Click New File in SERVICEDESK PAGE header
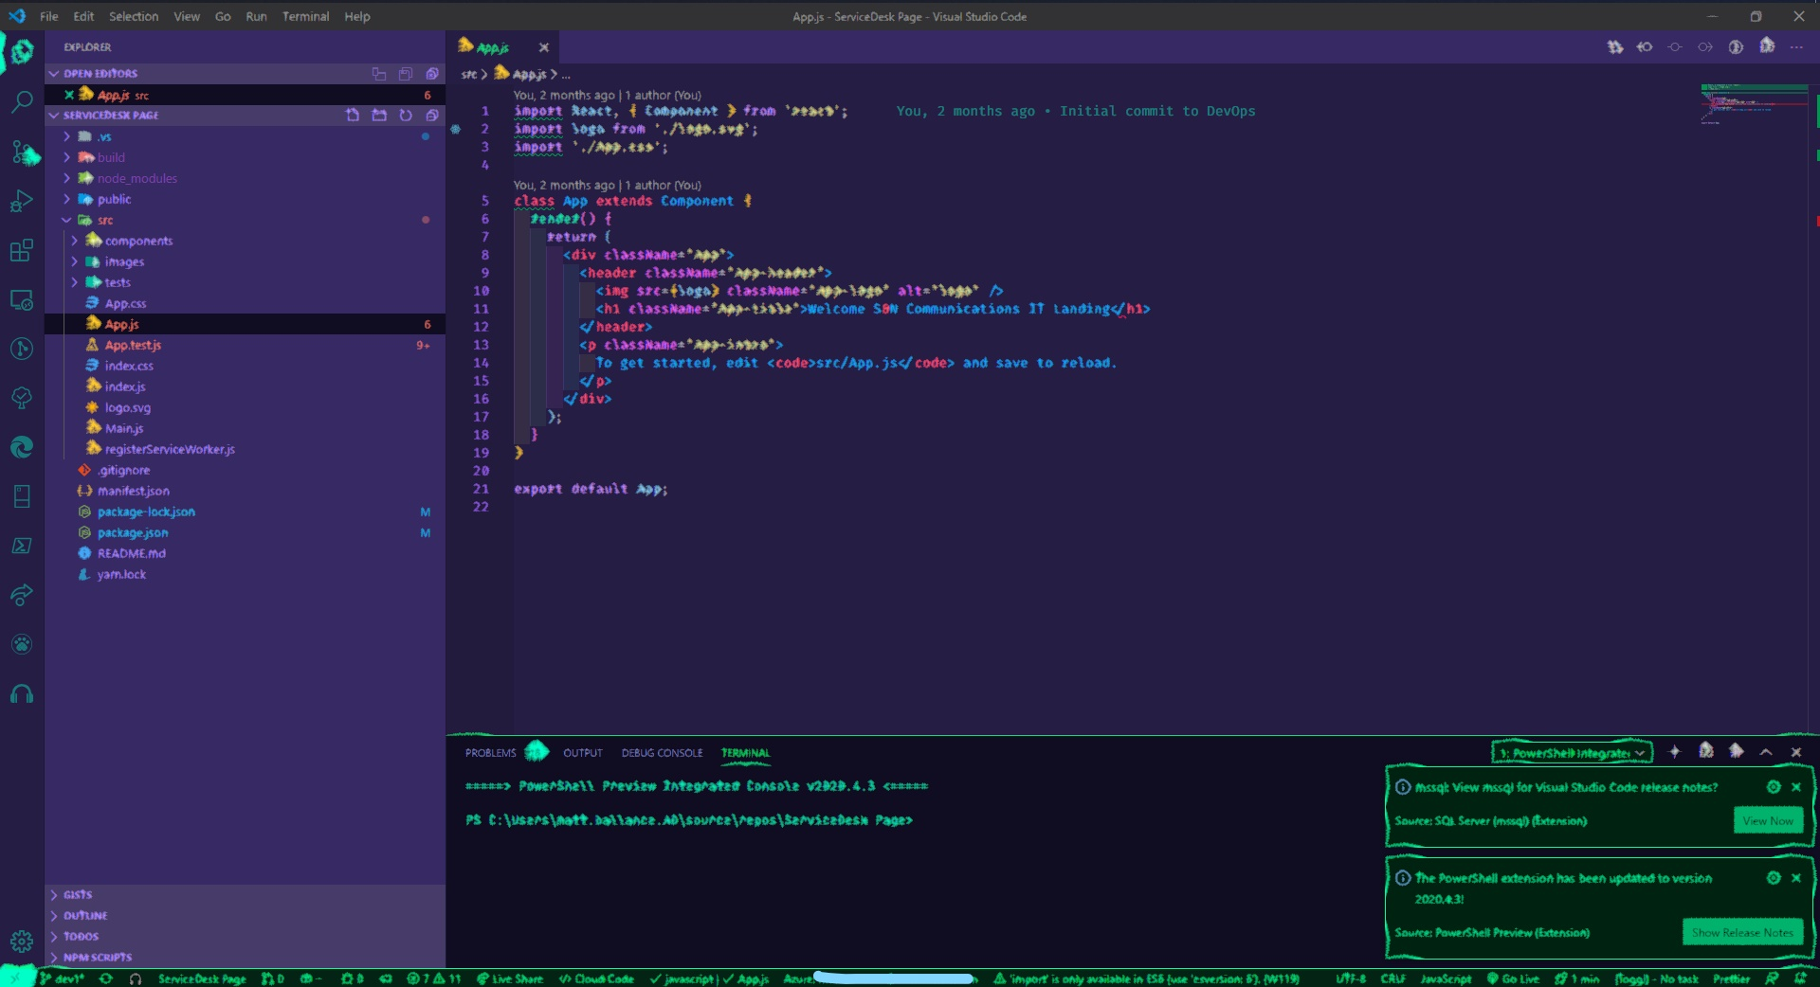The width and height of the screenshot is (1820, 987). pos(353,115)
